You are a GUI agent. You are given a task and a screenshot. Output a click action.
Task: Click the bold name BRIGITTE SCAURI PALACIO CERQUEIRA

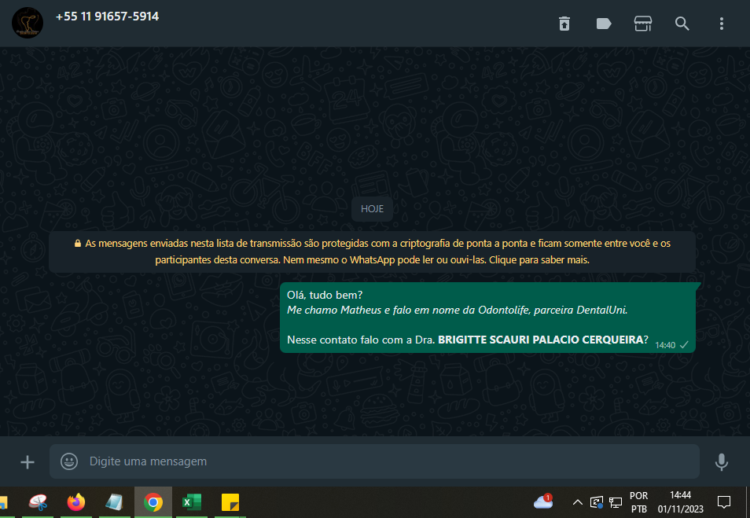[541, 340]
